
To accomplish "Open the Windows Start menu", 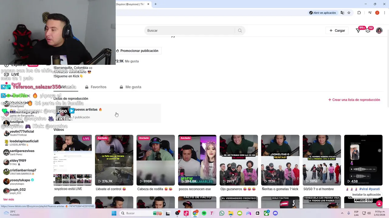I will click(x=114, y=213).
